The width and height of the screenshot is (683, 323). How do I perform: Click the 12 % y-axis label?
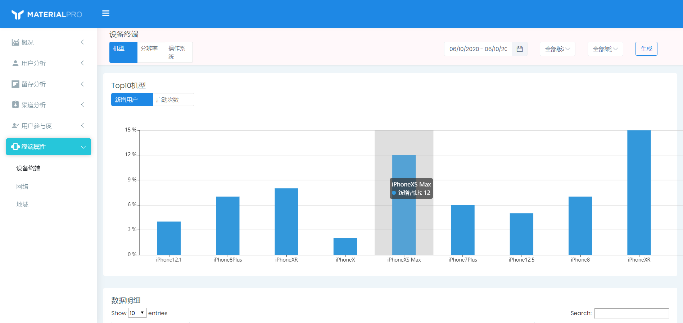[131, 154]
